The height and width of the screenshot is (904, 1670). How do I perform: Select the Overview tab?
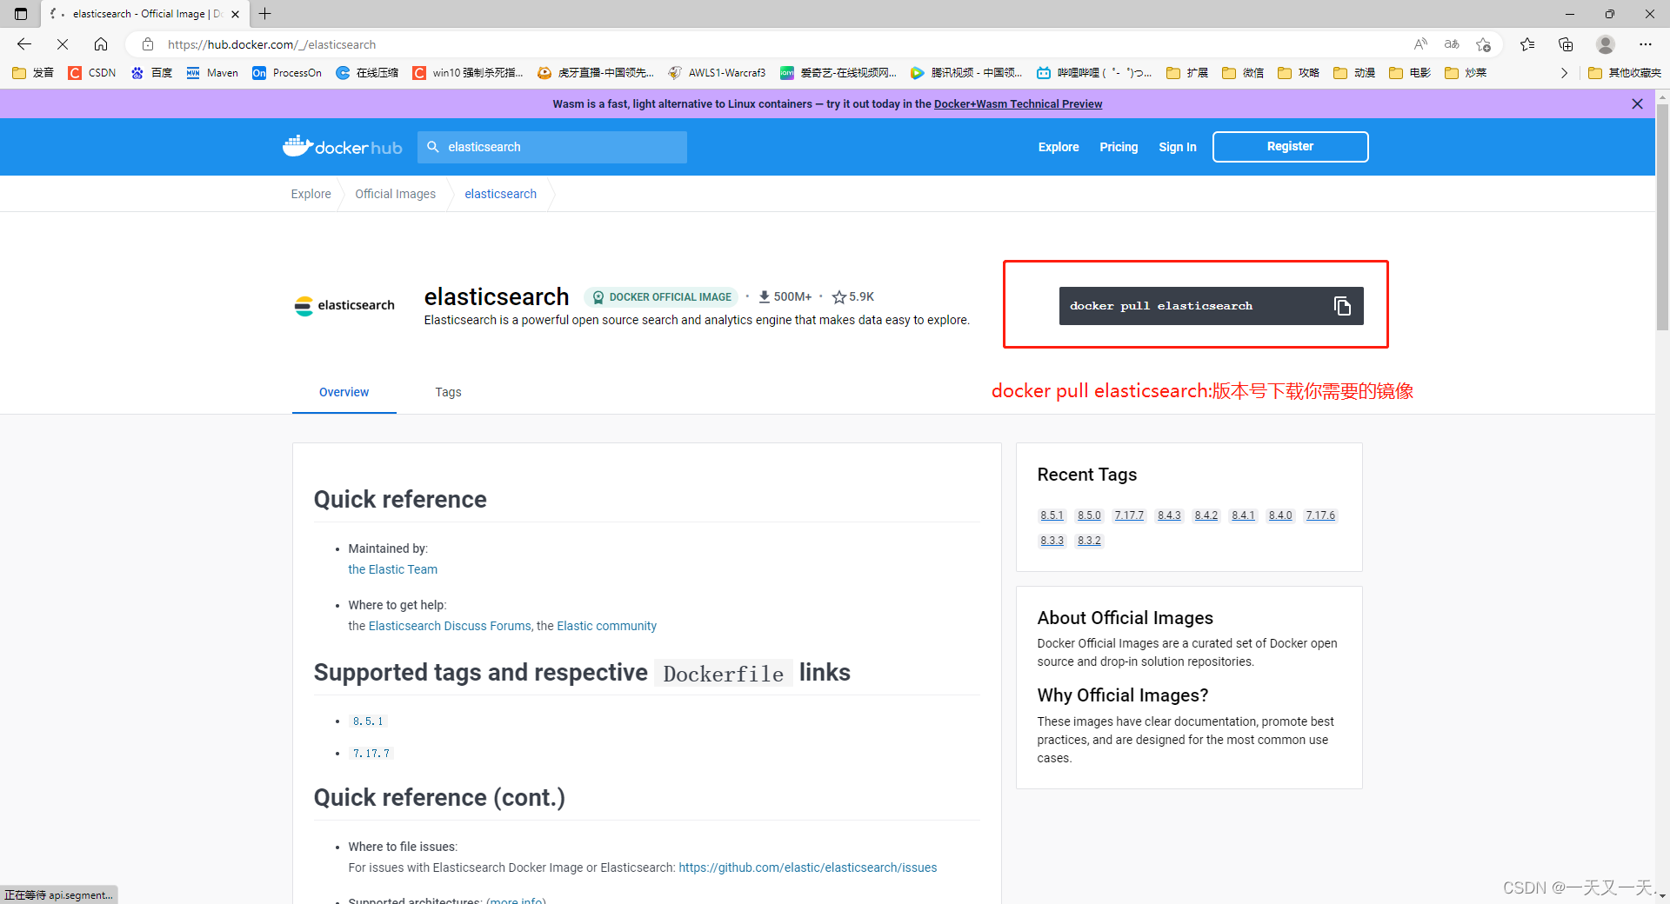[x=344, y=392]
